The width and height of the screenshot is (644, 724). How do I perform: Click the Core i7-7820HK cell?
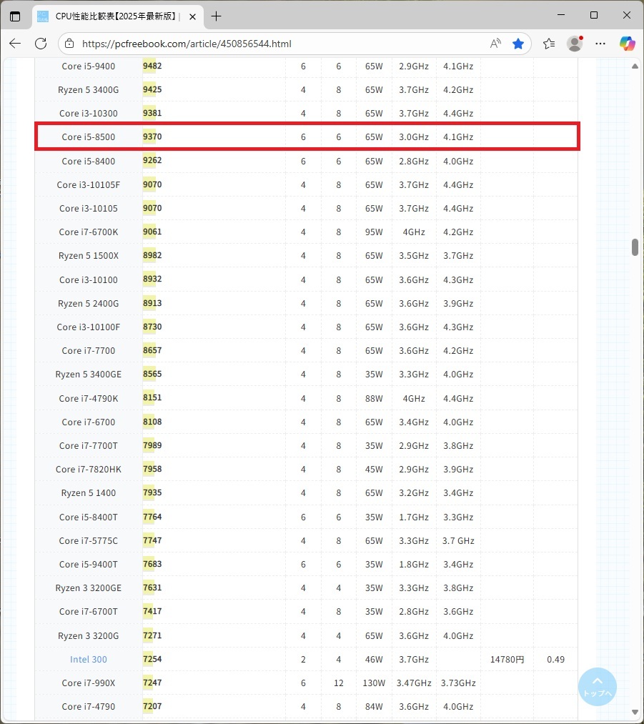pos(88,469)
